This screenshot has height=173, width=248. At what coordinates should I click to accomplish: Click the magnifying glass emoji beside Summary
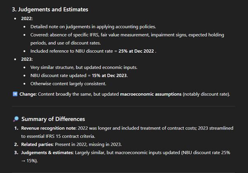pyautogui.click(x=16, y=119)
